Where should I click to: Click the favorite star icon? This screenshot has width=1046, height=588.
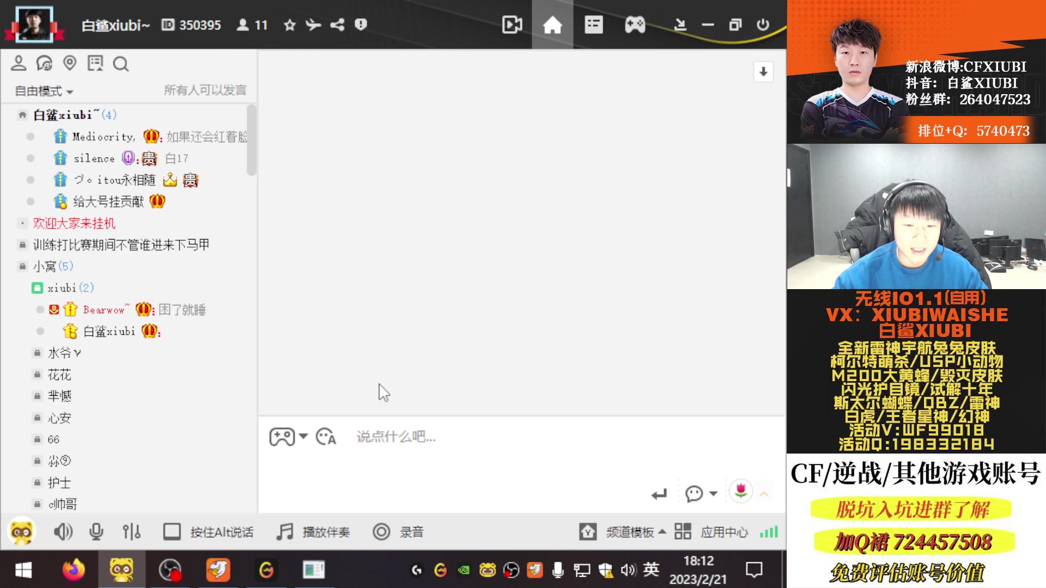(x=290, y=25)
